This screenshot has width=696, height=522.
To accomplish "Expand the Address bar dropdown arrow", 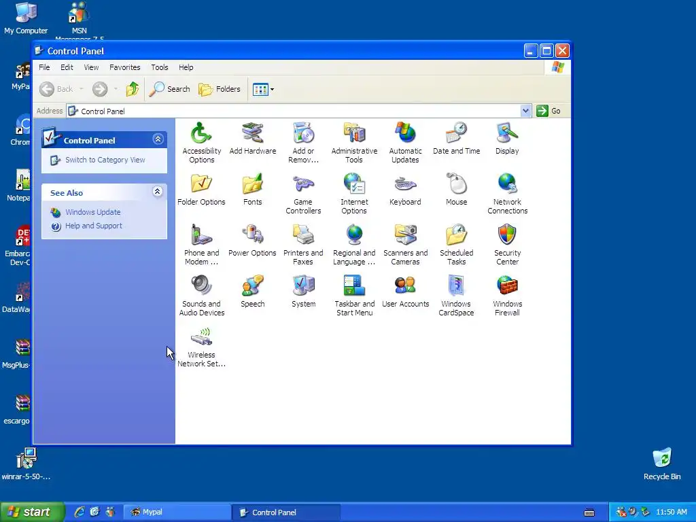I will [525, 111].
